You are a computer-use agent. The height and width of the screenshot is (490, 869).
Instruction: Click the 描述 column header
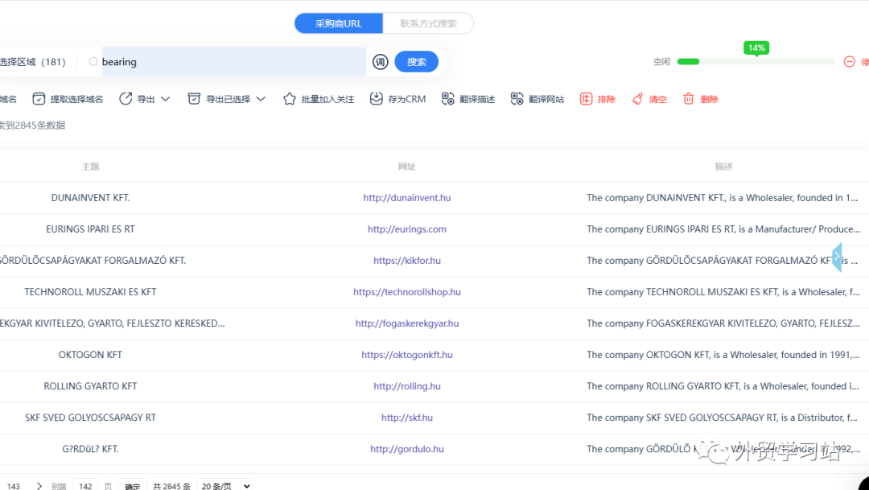pyautogui.click(x=723, y=167)
